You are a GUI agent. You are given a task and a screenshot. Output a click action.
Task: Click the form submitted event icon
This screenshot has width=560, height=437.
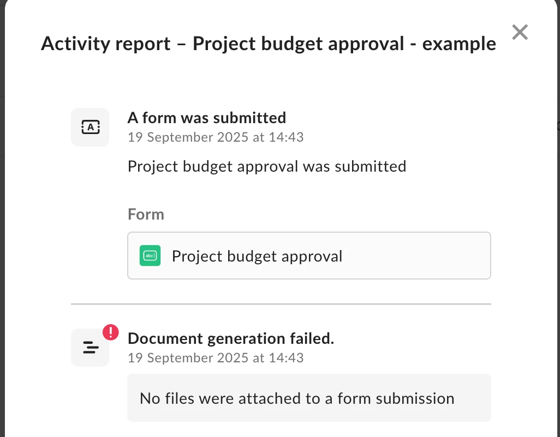pyautogui.click(x=90, y=128)
